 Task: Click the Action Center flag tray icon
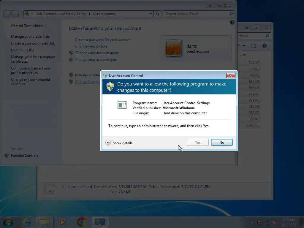259,222
